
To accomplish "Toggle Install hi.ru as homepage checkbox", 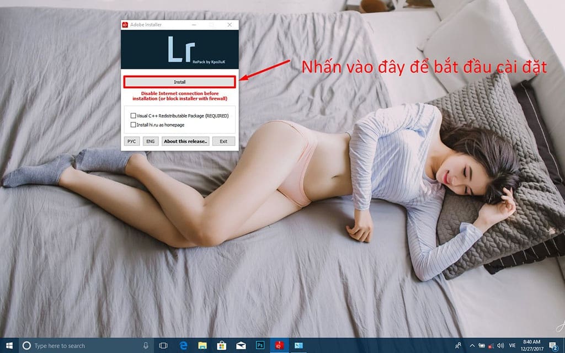I will click(x=133, y=125).
